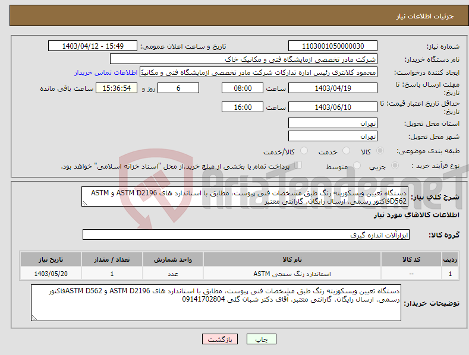Click the price validity date 1403/06/10

pos(333,107)
